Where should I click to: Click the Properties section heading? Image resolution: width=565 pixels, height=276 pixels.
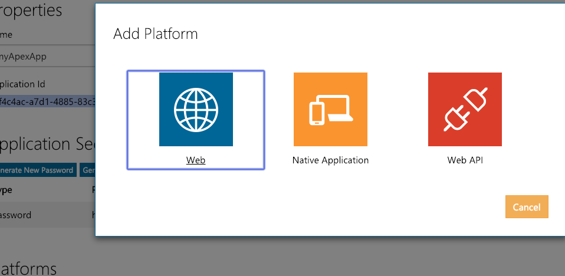31,10
